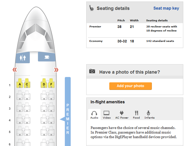Open the Audio amenities tab
This screenshot has height=146, width=184.
94,115
